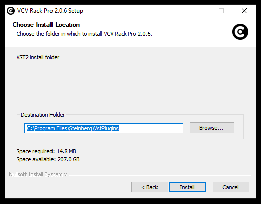This screenshot has width=261, height=204.
Task: Click the Destination Folder group label
Action: 43,115
